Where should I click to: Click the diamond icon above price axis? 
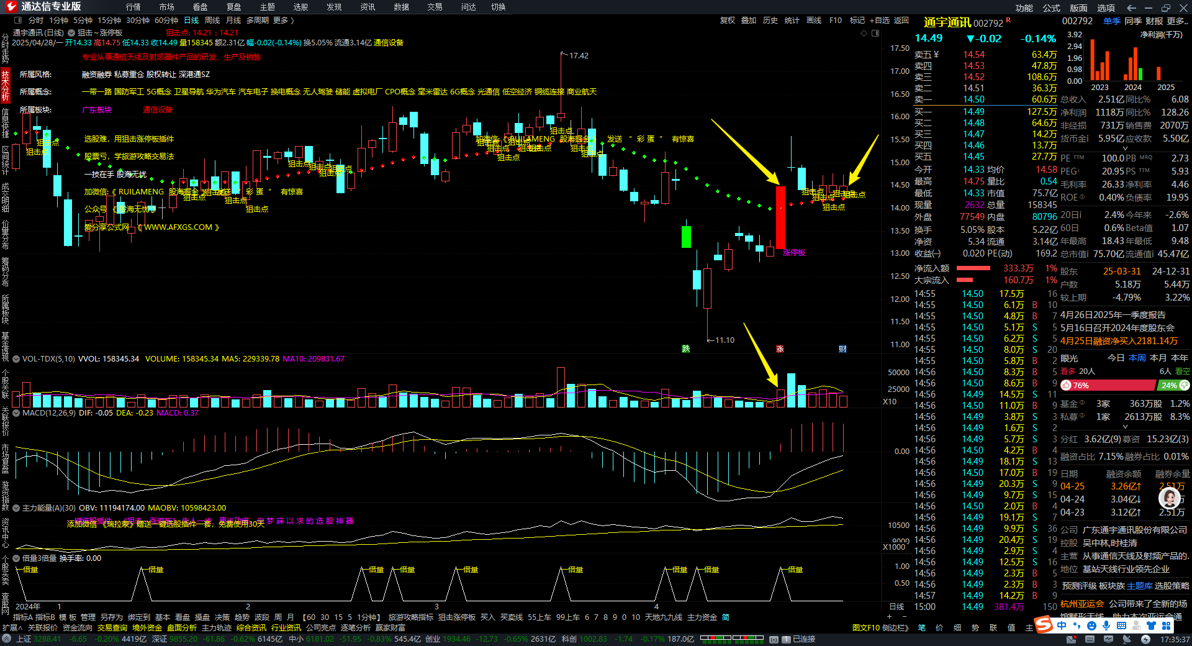(864, 33)
